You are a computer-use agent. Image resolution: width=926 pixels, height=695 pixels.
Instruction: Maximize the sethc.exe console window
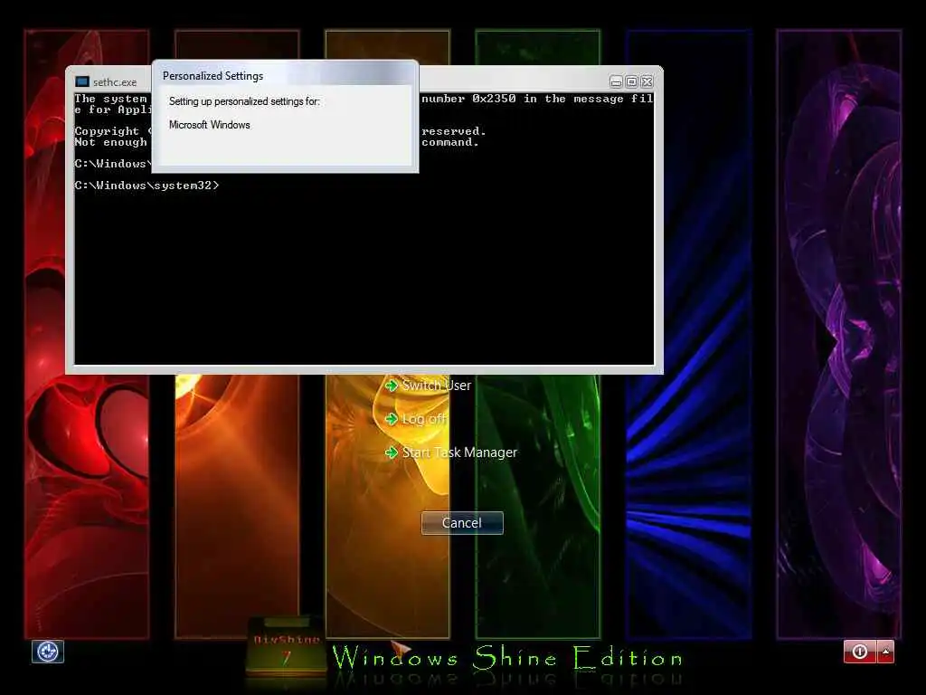click(631, 81)
